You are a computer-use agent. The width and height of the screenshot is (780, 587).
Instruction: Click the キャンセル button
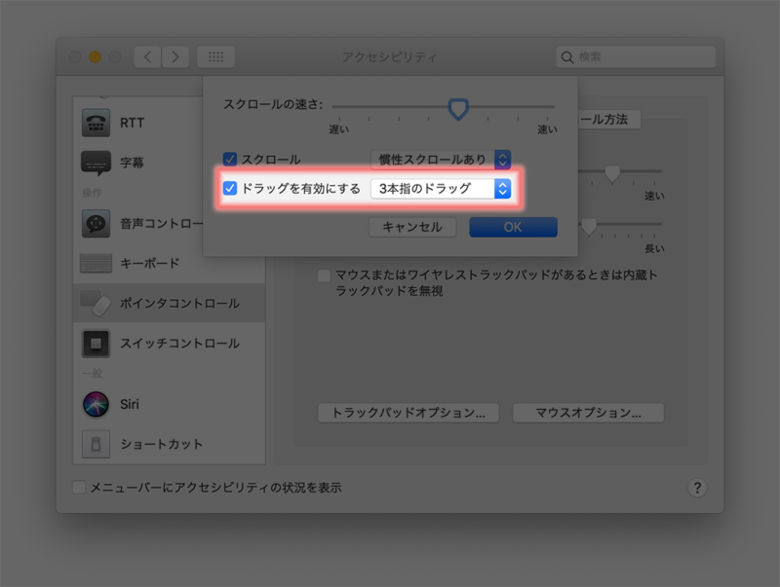coord(412,227)
